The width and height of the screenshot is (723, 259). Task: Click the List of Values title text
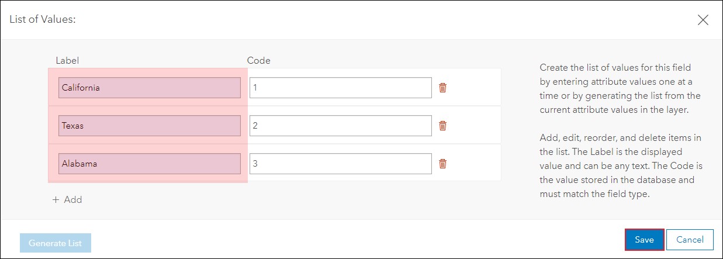click(x=43, y=19)
